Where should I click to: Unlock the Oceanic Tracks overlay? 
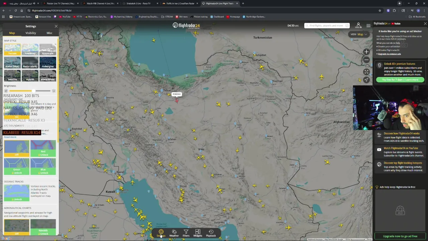[x=17, y=193]
